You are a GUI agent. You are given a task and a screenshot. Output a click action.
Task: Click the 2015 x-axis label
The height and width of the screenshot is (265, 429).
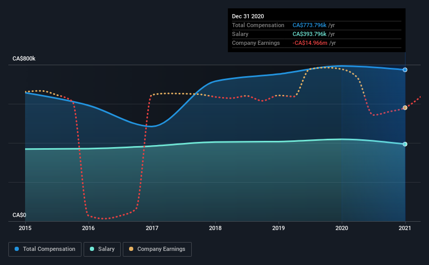[25, 228]
